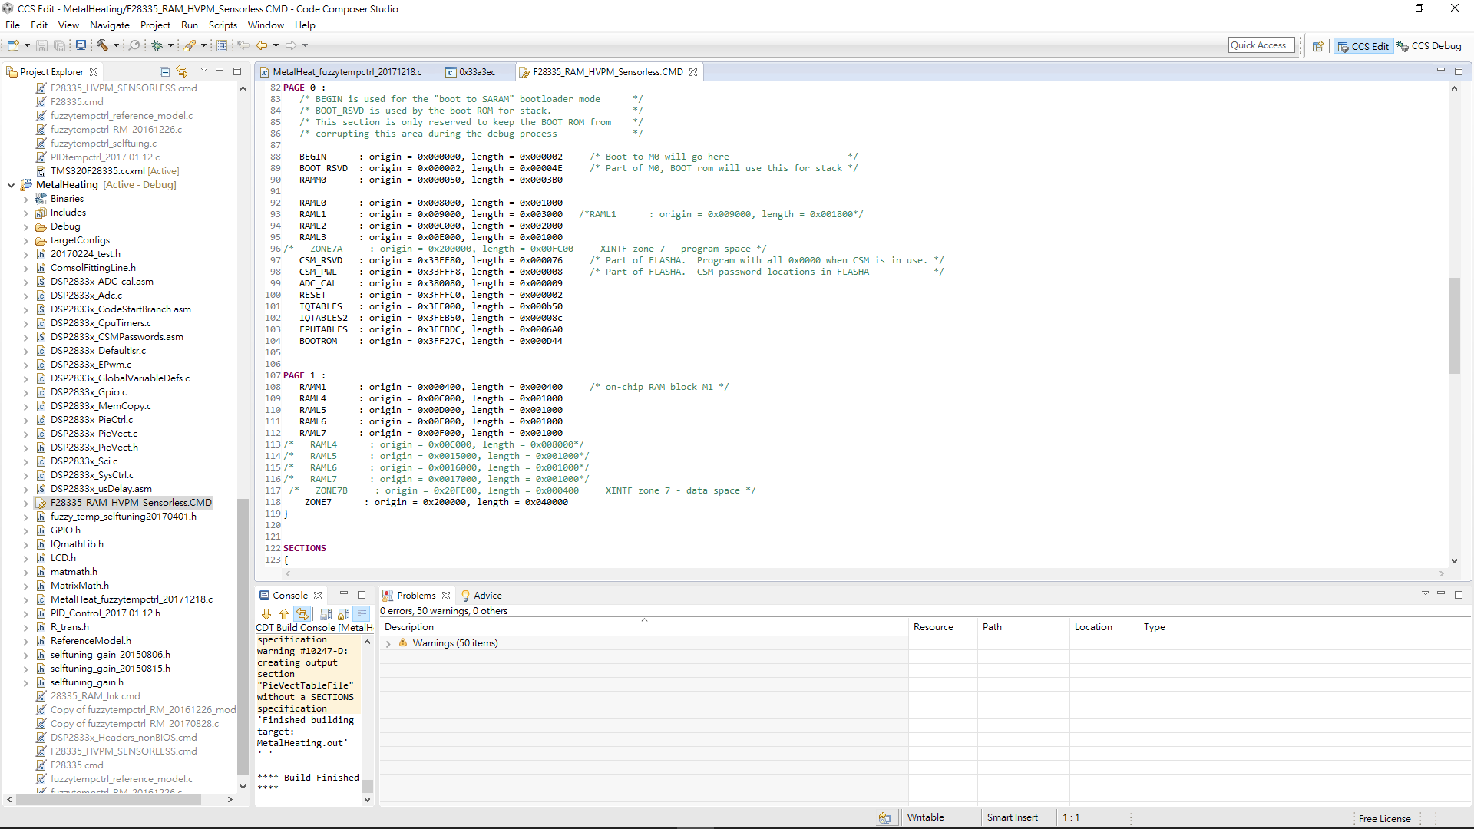Switch to CCS Debug perspective
The image size is (1474, 829).
pyautogui.click(x=1429, y=46)
